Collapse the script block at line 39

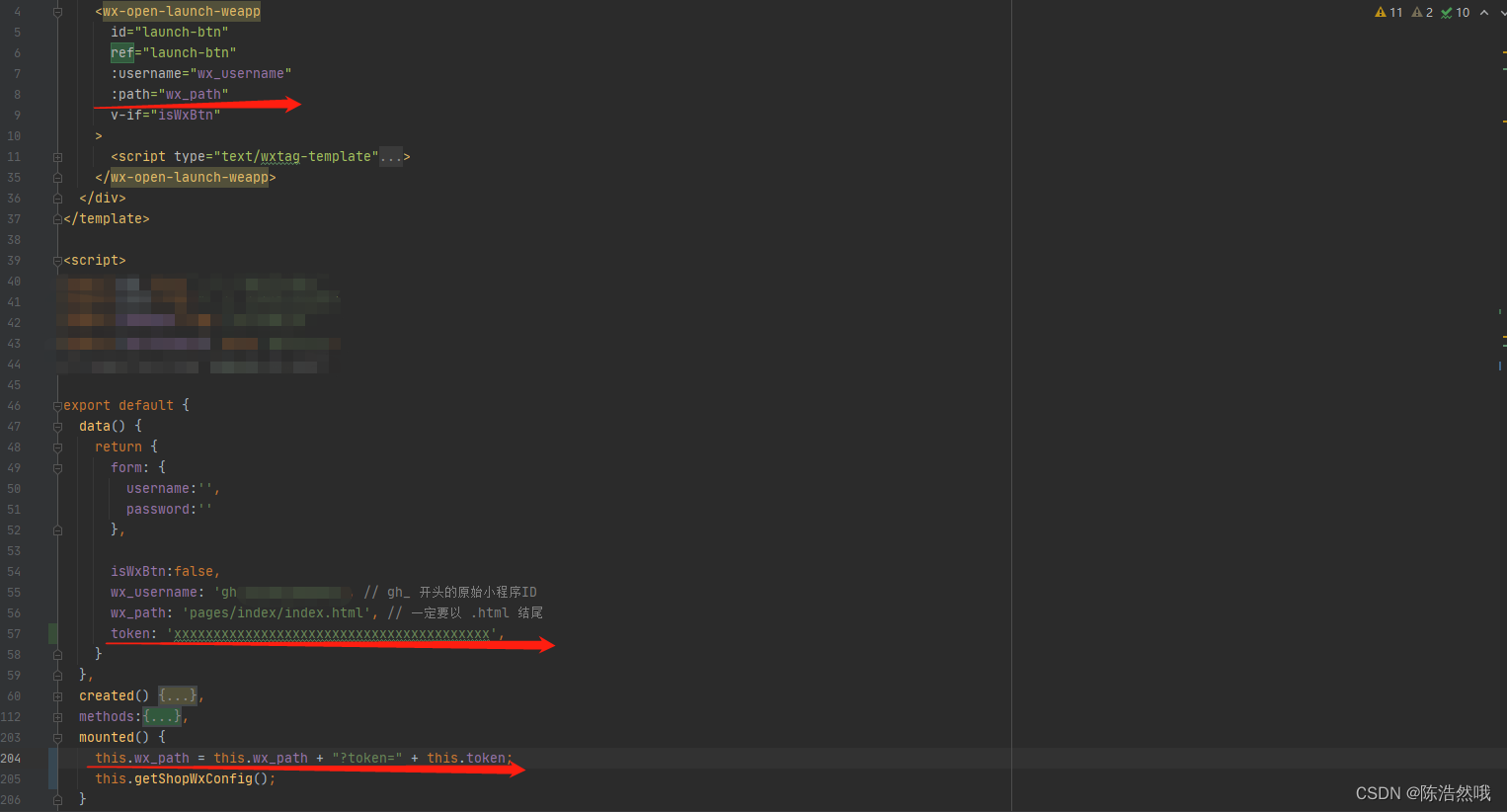click(x=57, y=261)
